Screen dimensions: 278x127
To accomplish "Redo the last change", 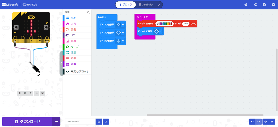I will [259, 121].
